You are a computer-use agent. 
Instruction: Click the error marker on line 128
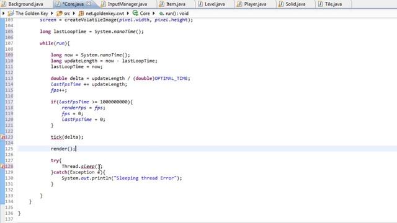coord(3,167)
